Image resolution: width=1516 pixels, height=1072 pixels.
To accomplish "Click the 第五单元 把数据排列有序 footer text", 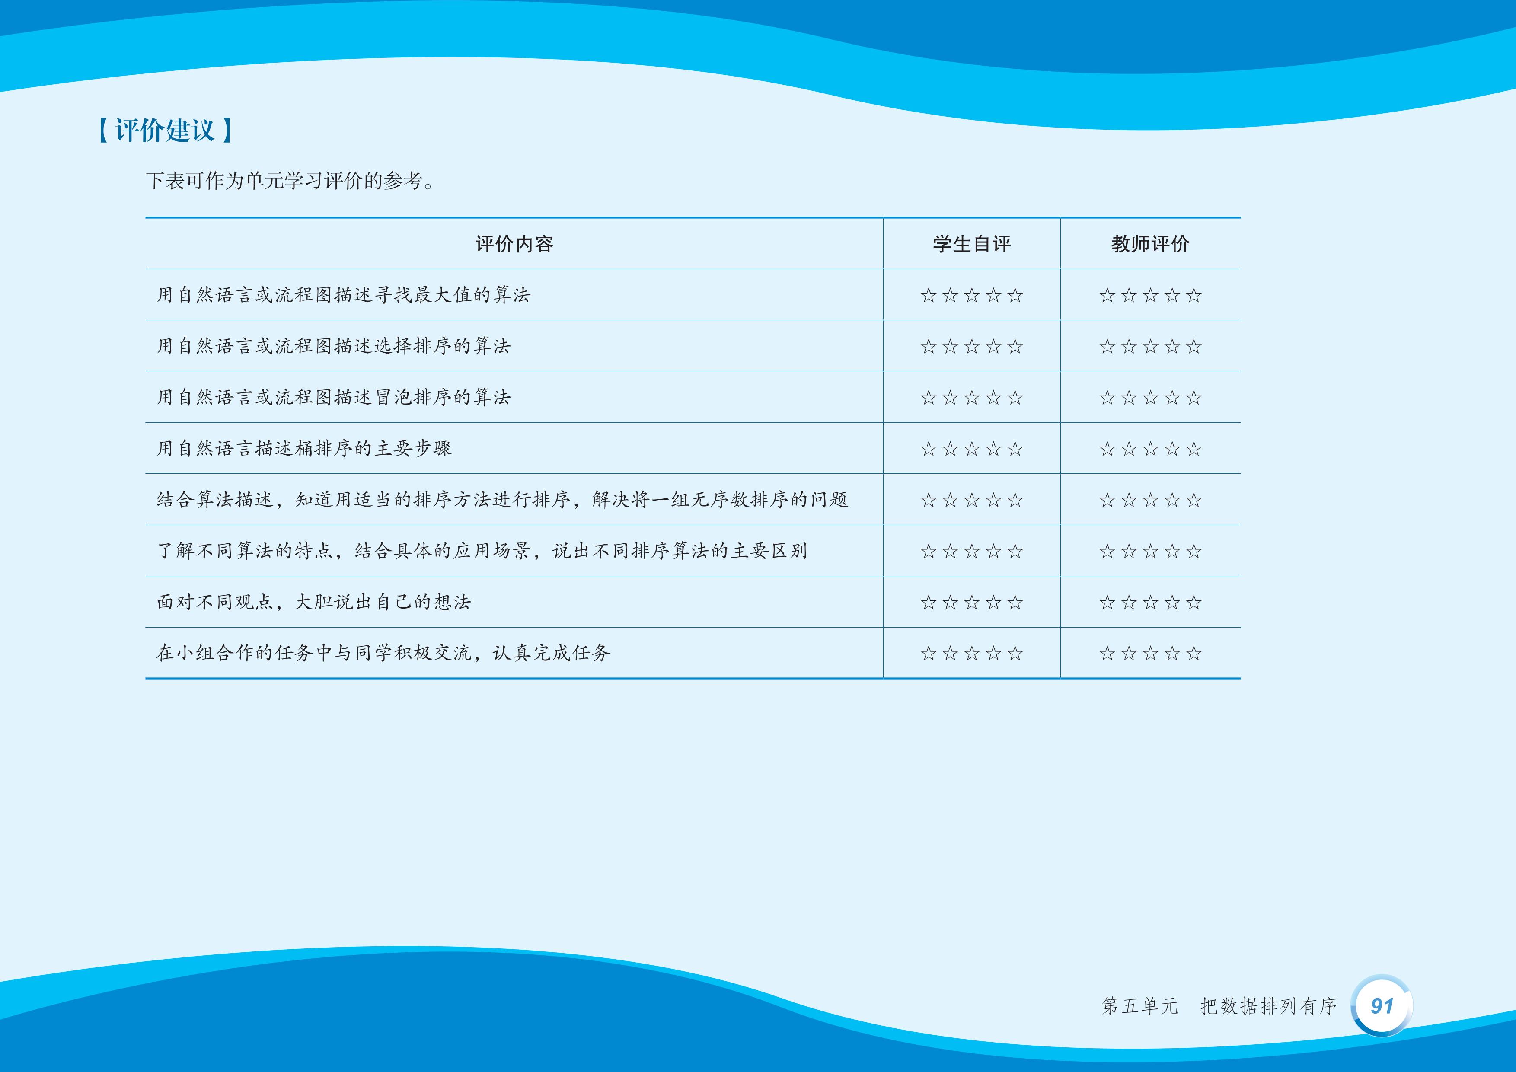I will pyautogui.click(x=1219, y=1006).
